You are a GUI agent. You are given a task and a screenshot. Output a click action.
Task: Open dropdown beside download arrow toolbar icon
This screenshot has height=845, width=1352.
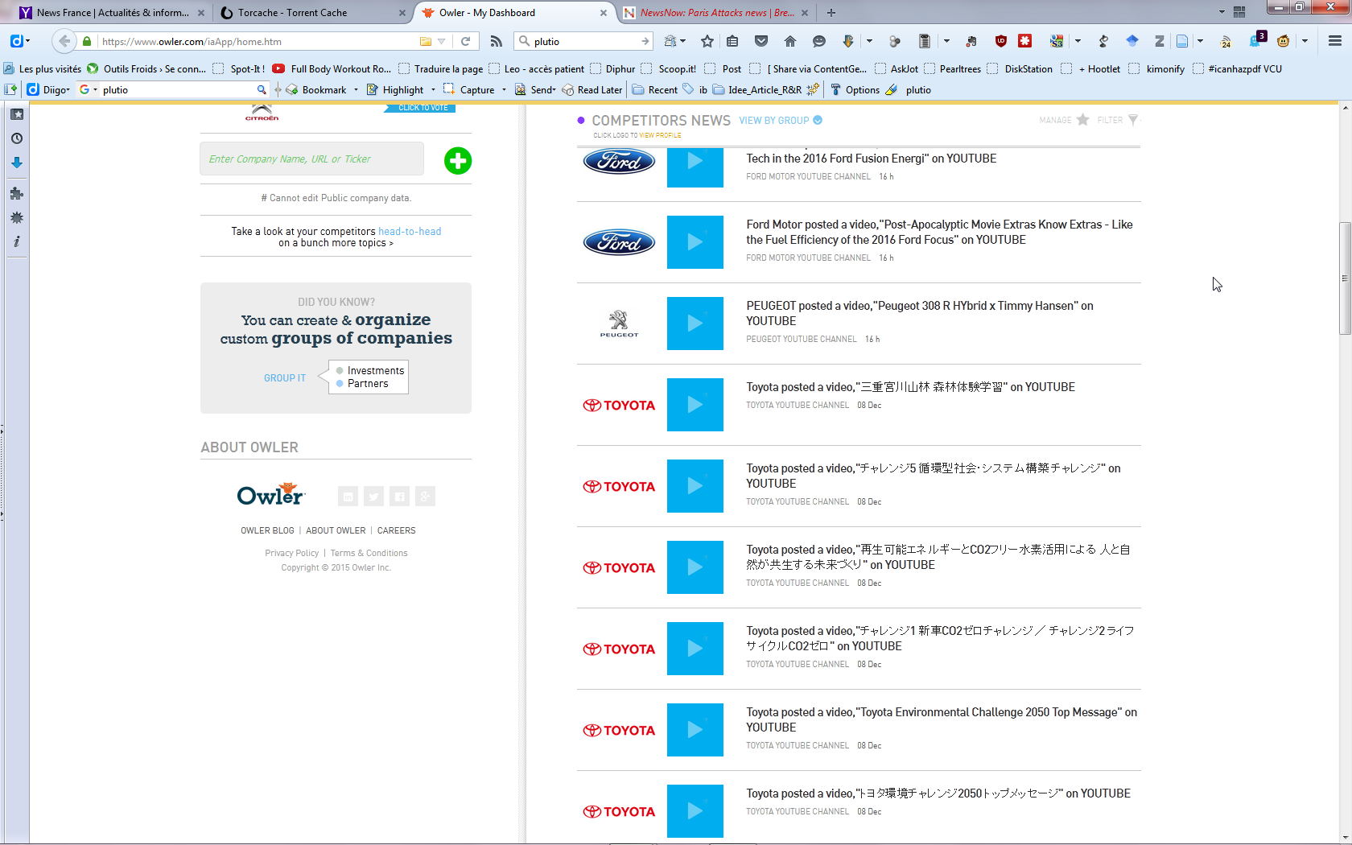tap(869, 41)
